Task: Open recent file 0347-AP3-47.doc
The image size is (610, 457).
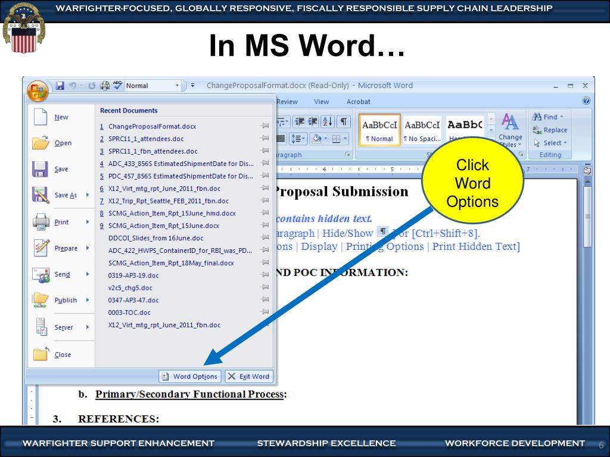Action: (x=133, y=300)
